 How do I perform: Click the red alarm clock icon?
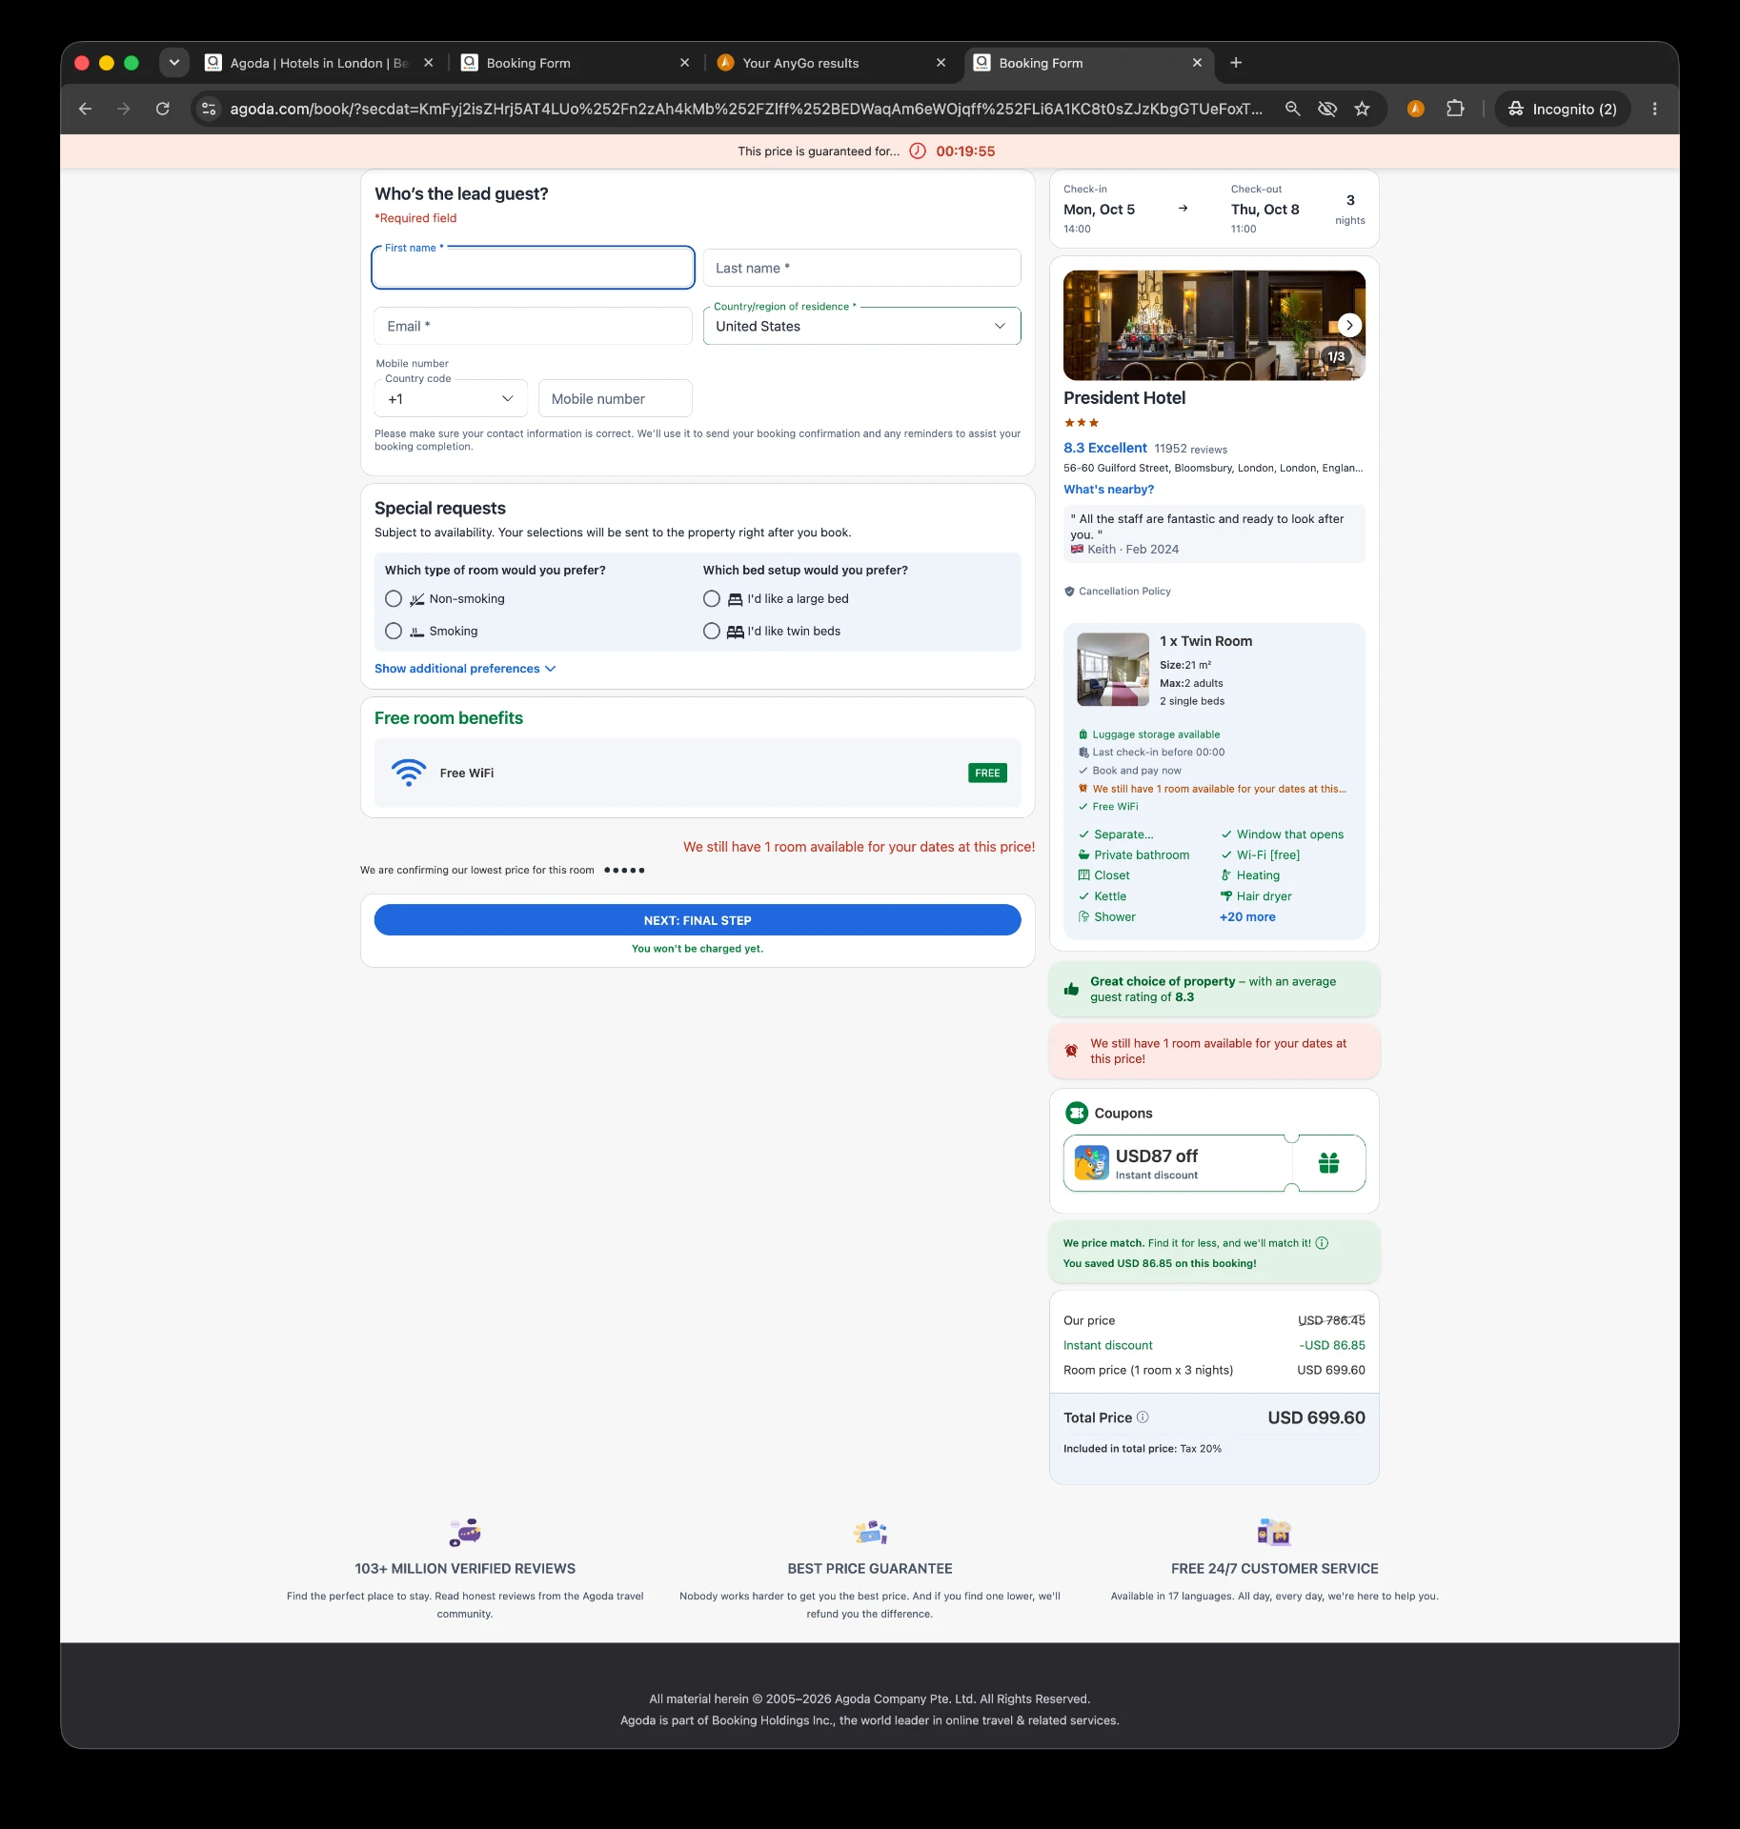[1071, 1051]
